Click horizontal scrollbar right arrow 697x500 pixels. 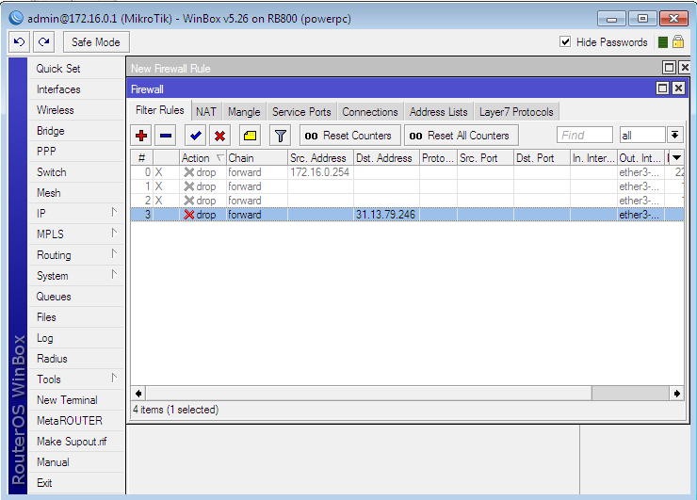pyautogui.click(x=676, y=394)
